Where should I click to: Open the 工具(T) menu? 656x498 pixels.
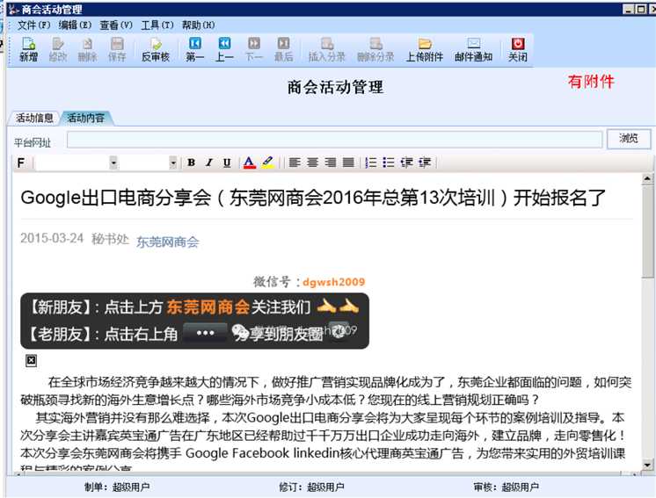(x=157, y=25)
